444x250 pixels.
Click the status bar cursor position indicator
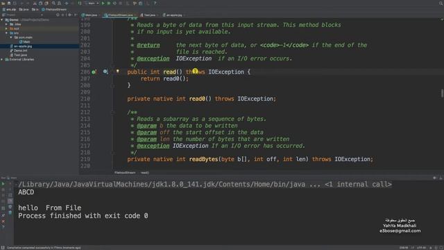click(x=404, y=248)
